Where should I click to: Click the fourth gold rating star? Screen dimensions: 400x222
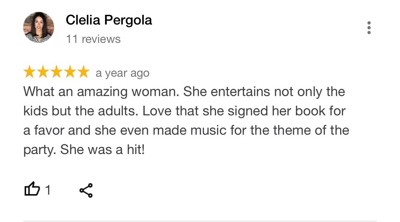coord(70,72)
